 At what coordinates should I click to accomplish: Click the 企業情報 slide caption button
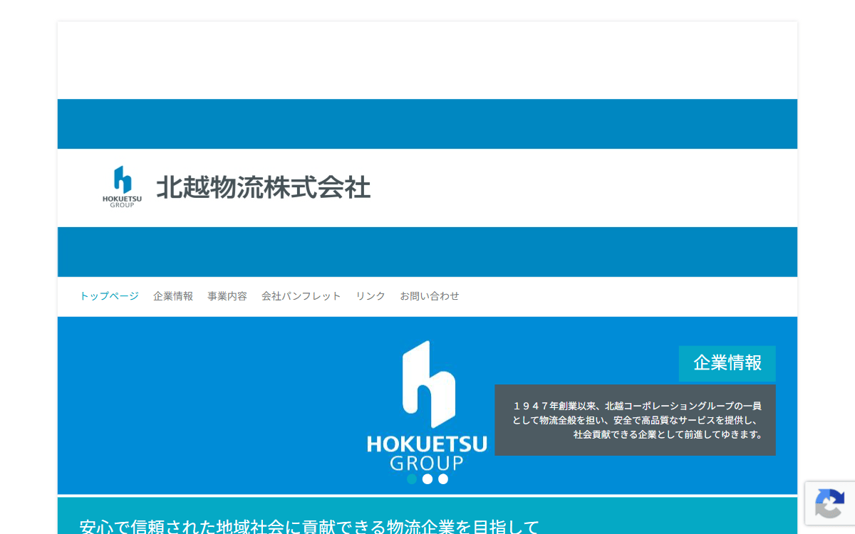click(x=727, y=363)
